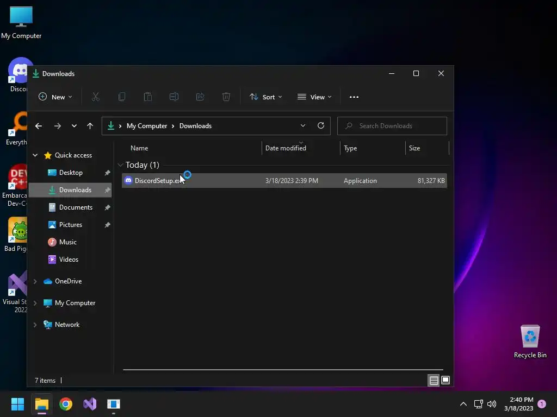
Task: Open the See more ellipsis menu
Action: coord(354,97)
